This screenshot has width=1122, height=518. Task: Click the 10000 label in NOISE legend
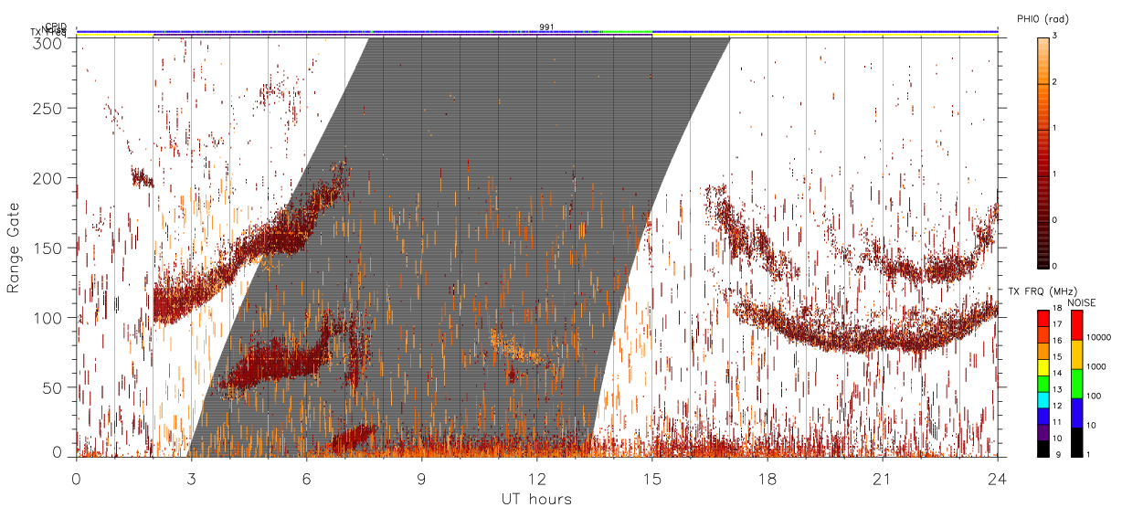(1099, 338)
